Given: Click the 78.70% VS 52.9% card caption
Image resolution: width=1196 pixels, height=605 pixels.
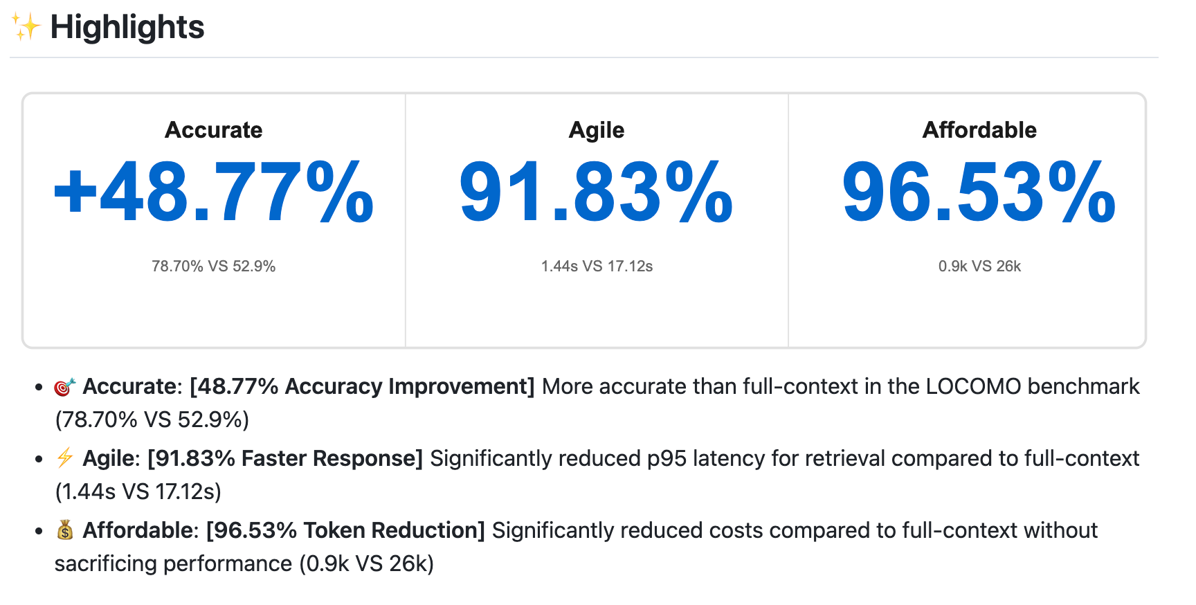Looking at the screenshot, I should [213, 267].
